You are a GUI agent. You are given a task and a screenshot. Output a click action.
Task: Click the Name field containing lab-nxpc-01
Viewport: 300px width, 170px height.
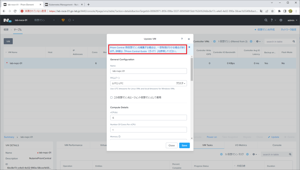(148, 71)
